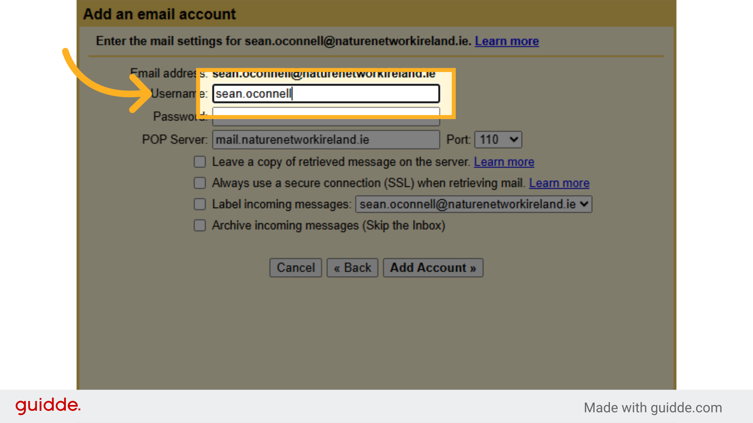Click the guidde logo
This screenshot has width=753, height=423.
point(48,406)
